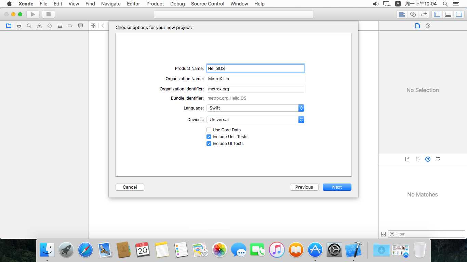This screenshot has width=467, height=262.
Task: Show the Code Snippet library icon
Action: pos(417,159)
